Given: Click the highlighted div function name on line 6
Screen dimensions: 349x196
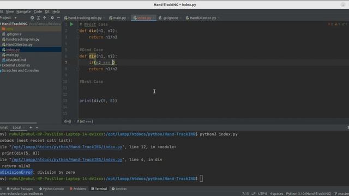Looking at the screenshot, I should pos(92,56).
